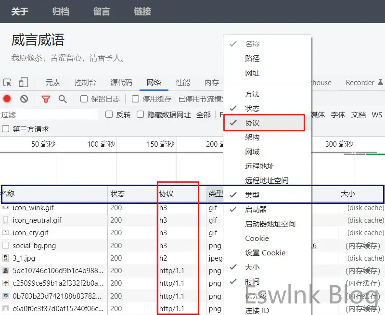Click the red record network log button

(7, 99)
